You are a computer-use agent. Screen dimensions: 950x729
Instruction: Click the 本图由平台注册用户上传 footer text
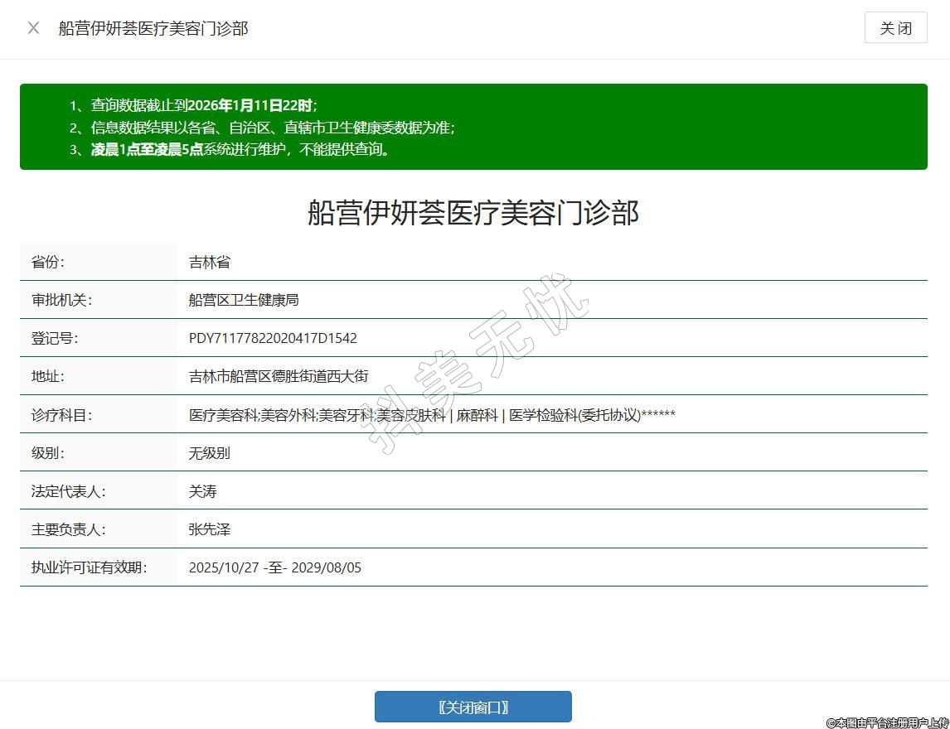coord(887,722)
